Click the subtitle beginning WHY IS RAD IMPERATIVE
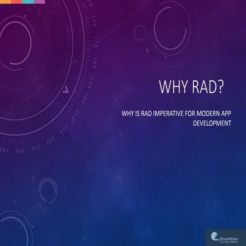The image size is (246, 246). point(176,118)
